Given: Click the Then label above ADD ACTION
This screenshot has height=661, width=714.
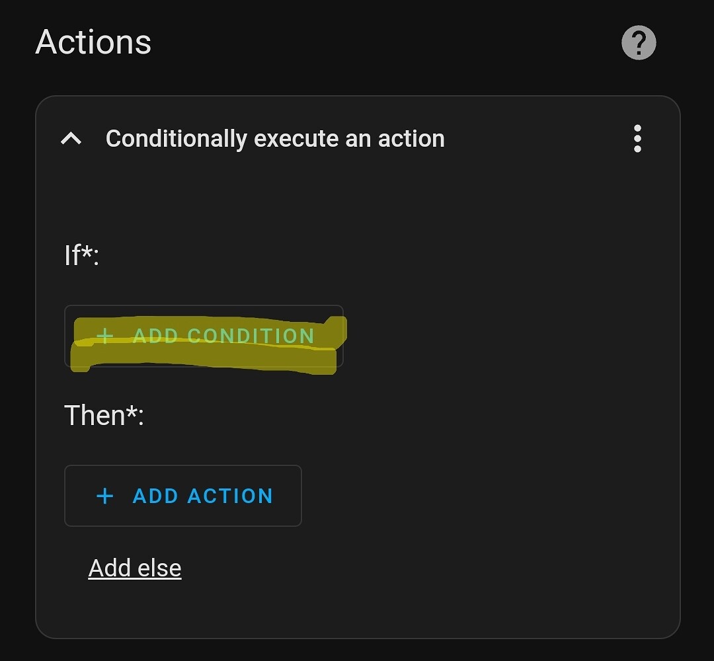Looking at the screenshot, I should (102, 415).
